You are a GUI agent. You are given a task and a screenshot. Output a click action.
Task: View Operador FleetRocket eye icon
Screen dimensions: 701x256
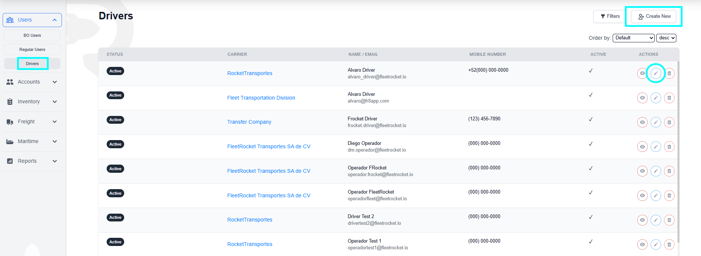642,195
